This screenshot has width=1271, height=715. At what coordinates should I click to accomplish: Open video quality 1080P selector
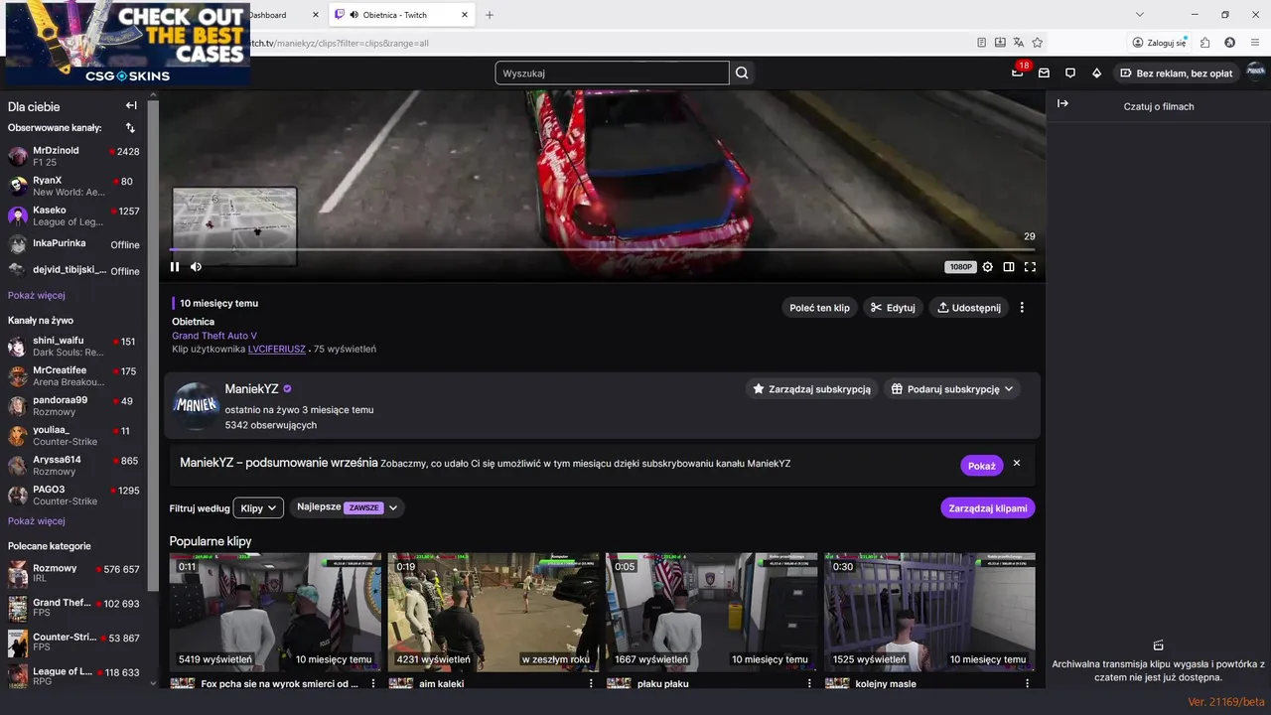pyautogui.click(x=960, y=267)
